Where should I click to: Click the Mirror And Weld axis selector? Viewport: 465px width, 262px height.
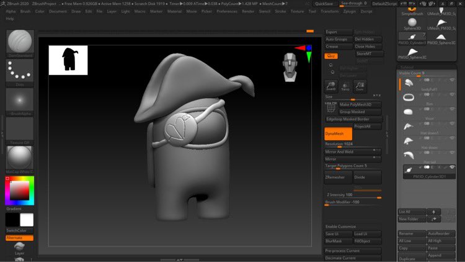point(376,150)
